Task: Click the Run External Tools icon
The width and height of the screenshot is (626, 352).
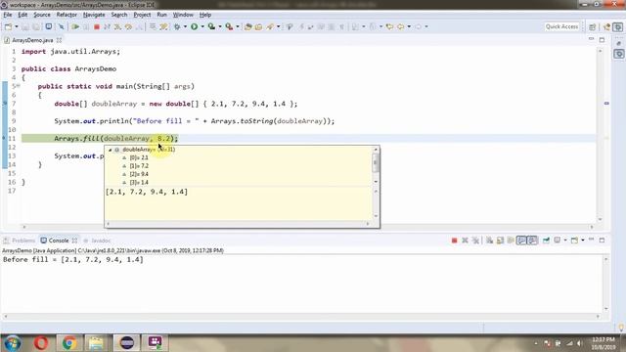Action: pos(229,26)
